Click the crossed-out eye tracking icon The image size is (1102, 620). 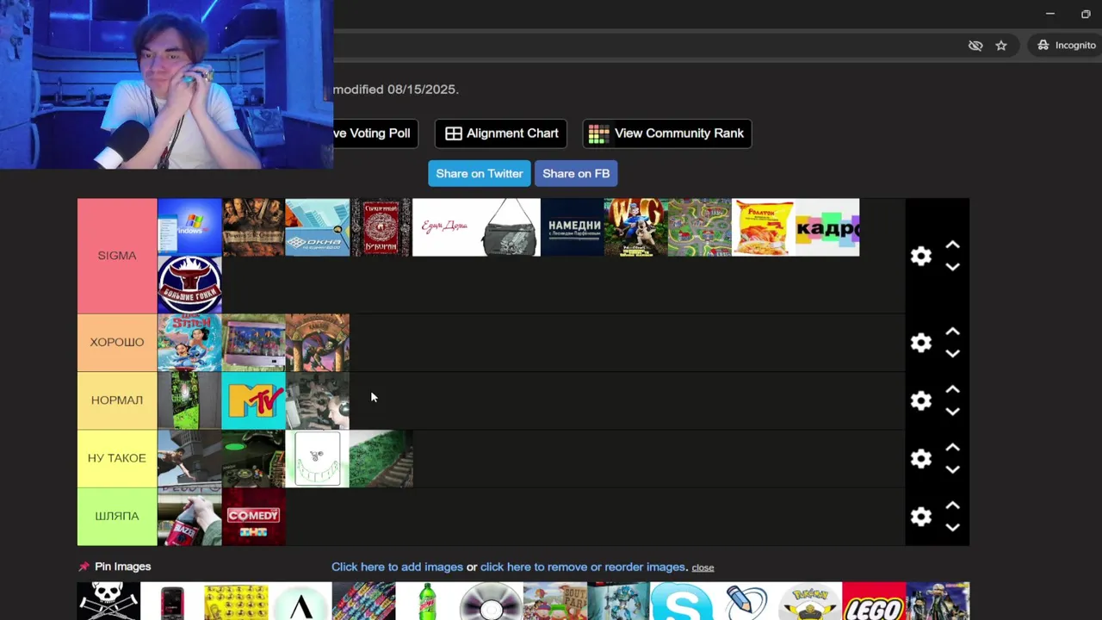(975, 46)
